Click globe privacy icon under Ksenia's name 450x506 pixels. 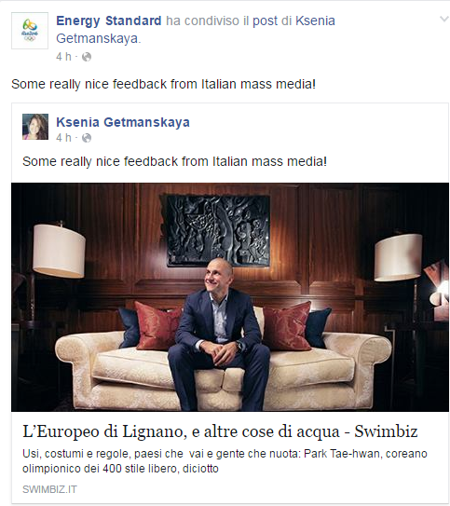tap(87, 138)
